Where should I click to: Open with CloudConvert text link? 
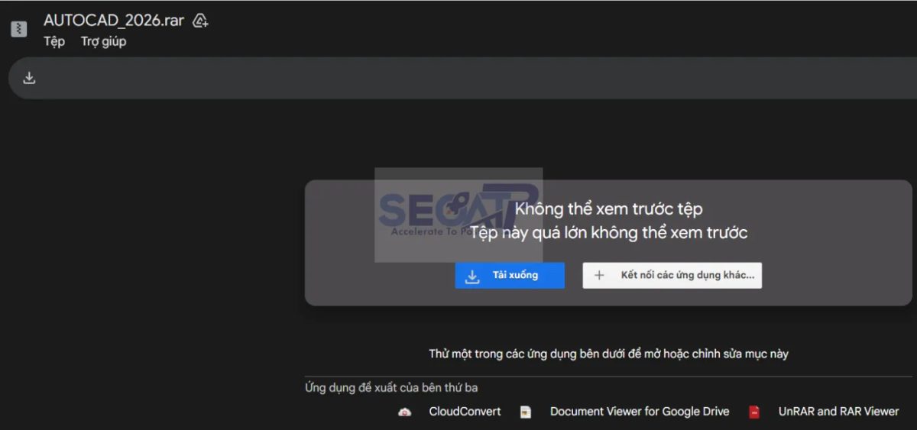tap(465, 411)
